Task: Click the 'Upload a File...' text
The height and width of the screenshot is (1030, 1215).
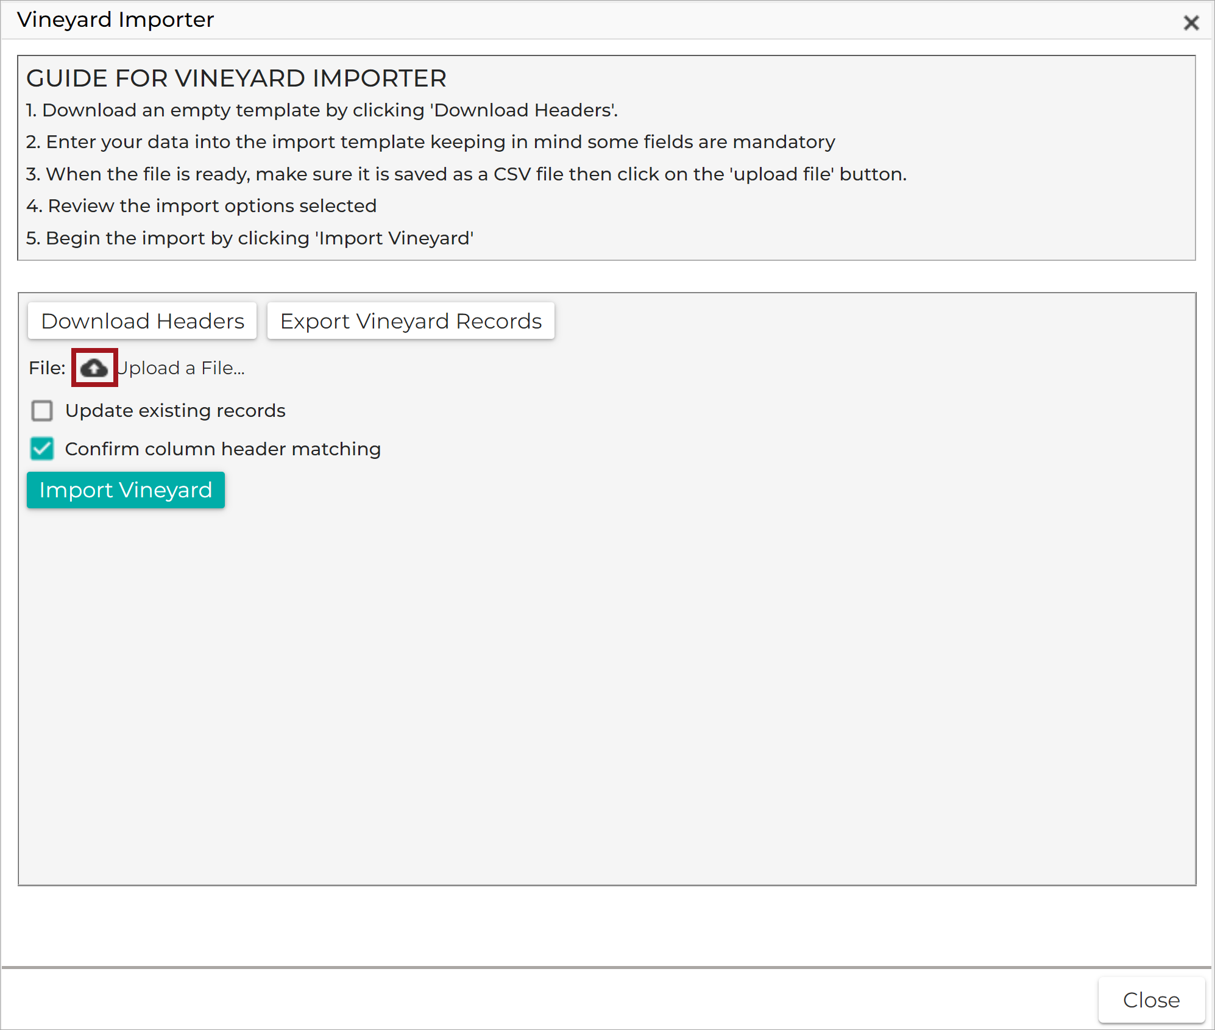Action: [x=181, y=368]
